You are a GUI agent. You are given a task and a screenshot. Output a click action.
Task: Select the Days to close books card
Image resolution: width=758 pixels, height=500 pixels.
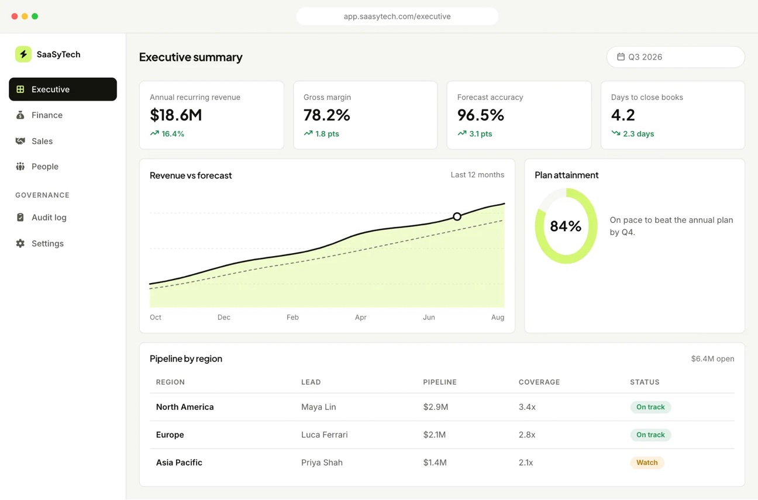coord(673,115)
